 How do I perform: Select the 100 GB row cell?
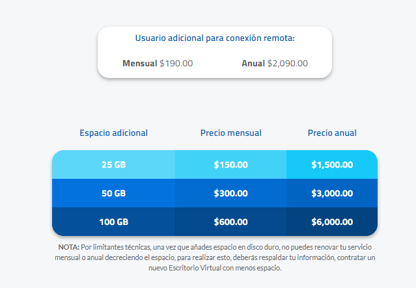tap(114, 222)
